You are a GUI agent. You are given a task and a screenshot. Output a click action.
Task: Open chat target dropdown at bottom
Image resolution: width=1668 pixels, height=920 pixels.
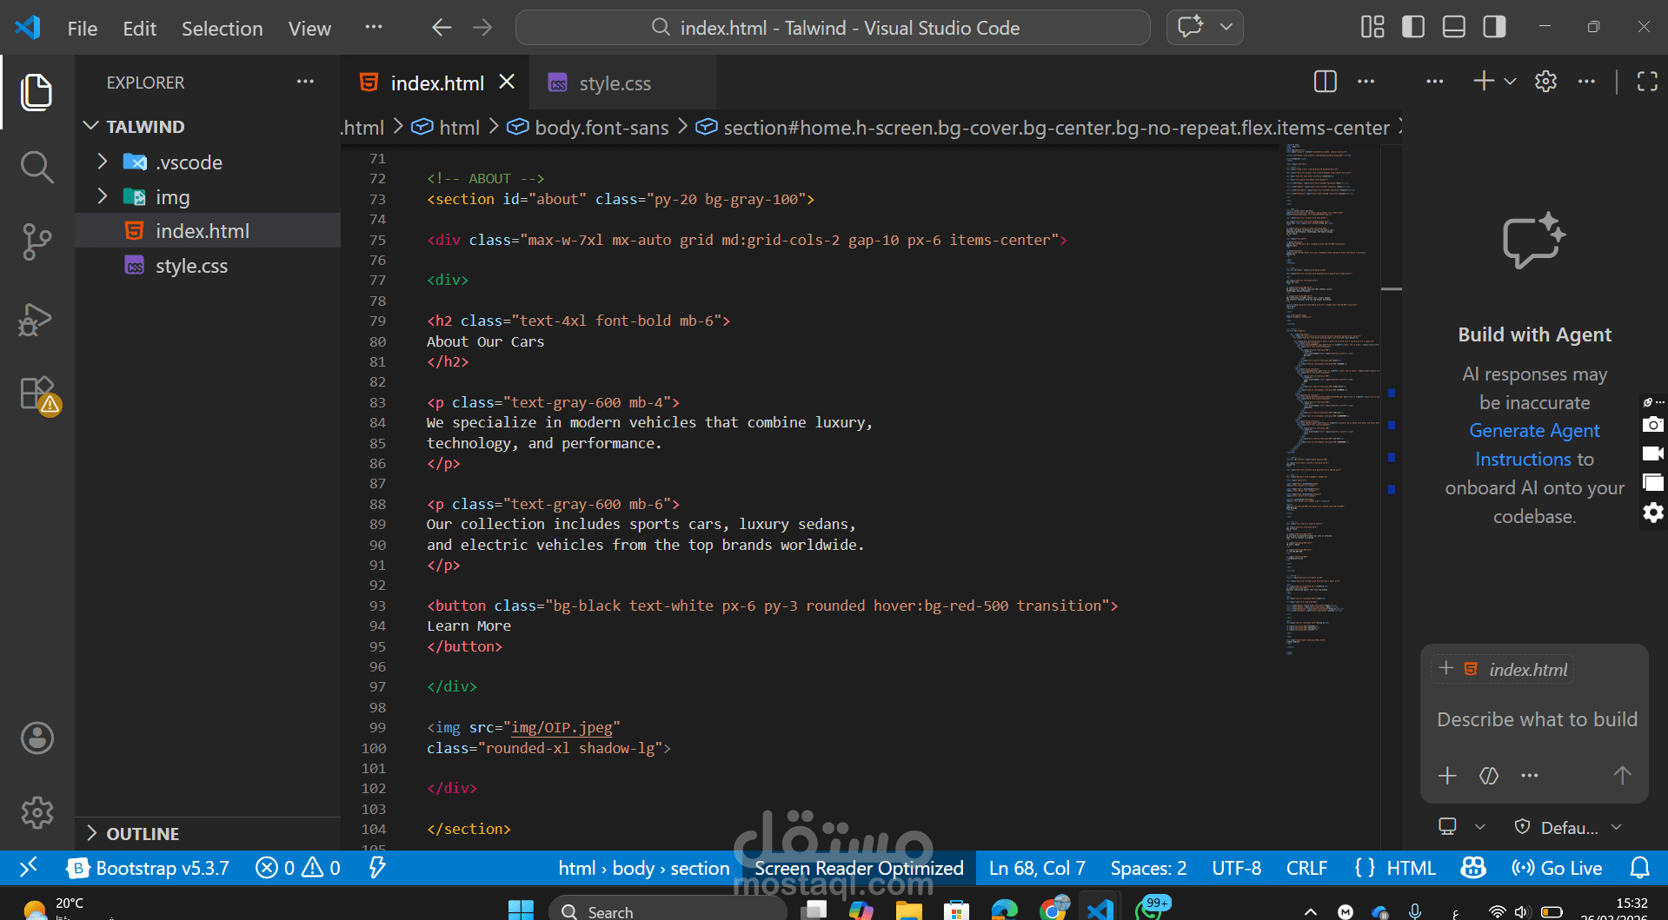click(x=1461, y=827)
